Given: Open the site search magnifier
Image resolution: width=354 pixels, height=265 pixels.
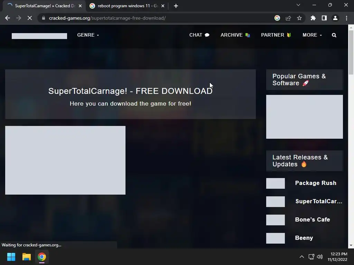Looking at the screenshot, I should [334, 35].
